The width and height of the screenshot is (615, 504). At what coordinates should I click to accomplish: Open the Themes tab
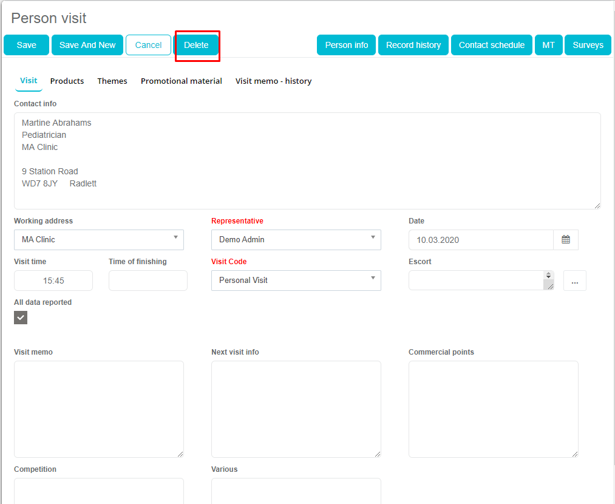tap(112, 81)
